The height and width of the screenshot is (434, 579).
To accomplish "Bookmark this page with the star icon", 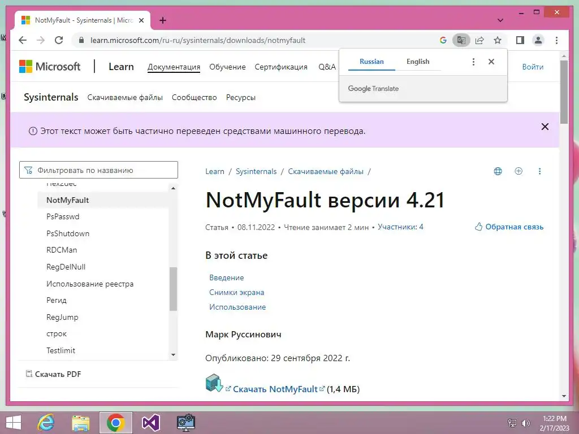I will 498,40.
